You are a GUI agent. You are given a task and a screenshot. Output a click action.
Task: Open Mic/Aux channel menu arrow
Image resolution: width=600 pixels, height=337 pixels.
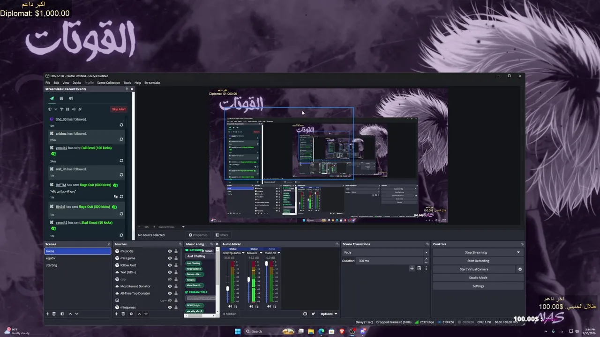(261, 253)
